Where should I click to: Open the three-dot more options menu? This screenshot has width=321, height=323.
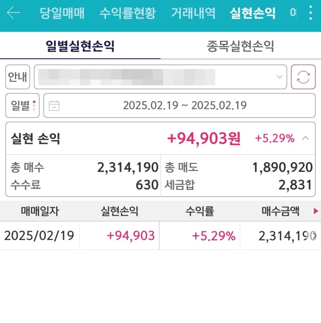tap(310, 13)
